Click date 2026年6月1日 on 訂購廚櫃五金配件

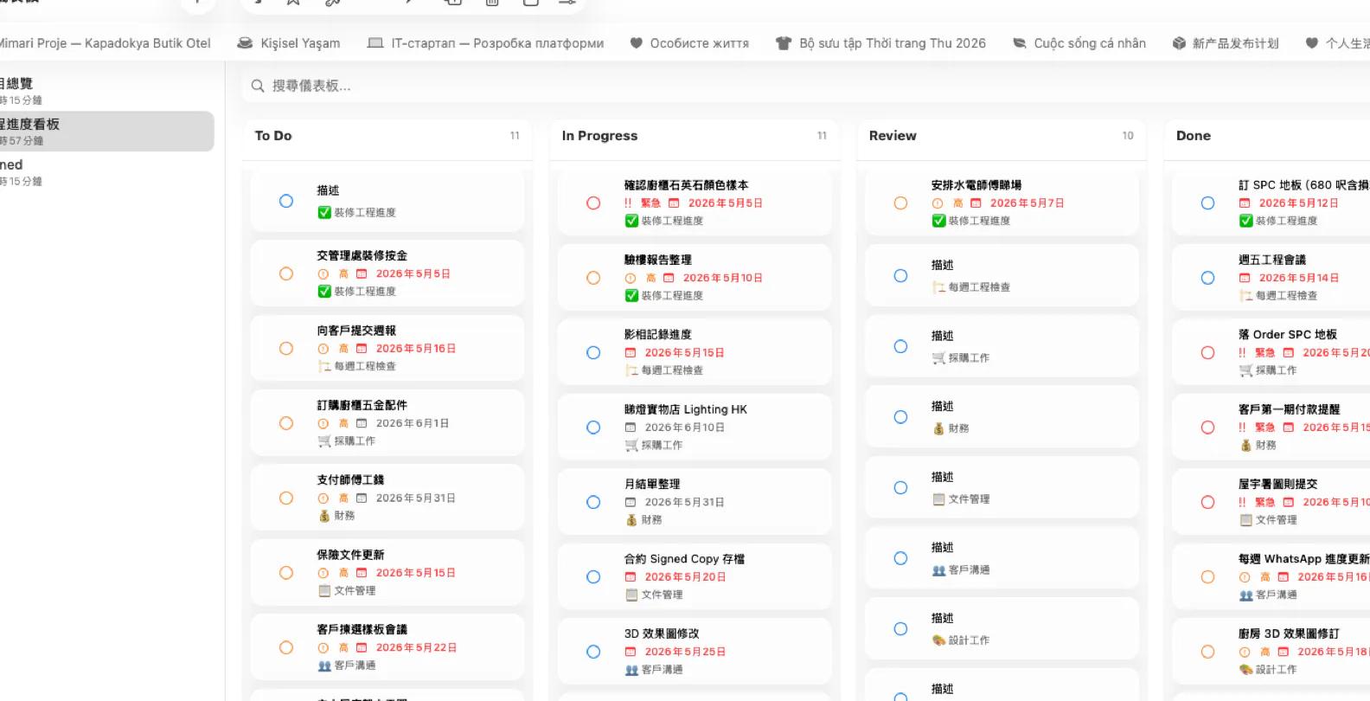413,423
